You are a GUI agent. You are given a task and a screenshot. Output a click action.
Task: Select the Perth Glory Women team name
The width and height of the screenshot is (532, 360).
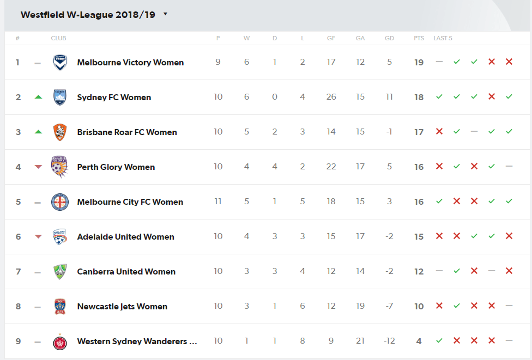click(x=116, y=167)
